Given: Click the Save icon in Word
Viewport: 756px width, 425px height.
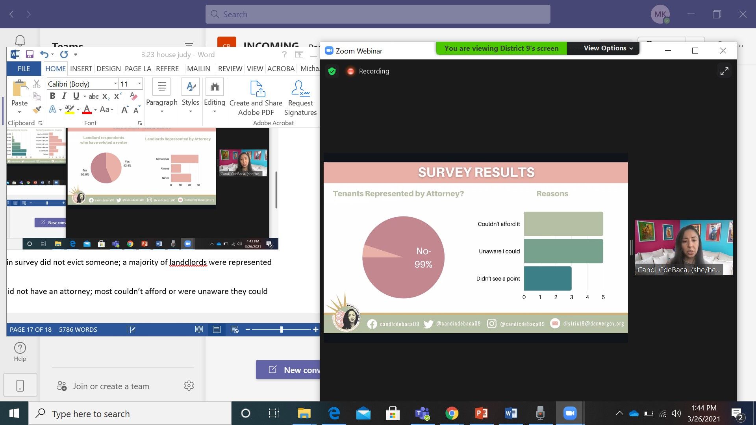Looking at the screenshot, I should click(x=30, y=54).
